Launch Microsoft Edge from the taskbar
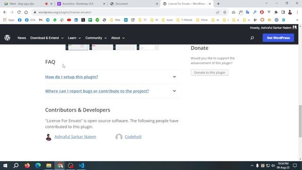The width and height of the screenshot is (302, 170). point(38,166)
